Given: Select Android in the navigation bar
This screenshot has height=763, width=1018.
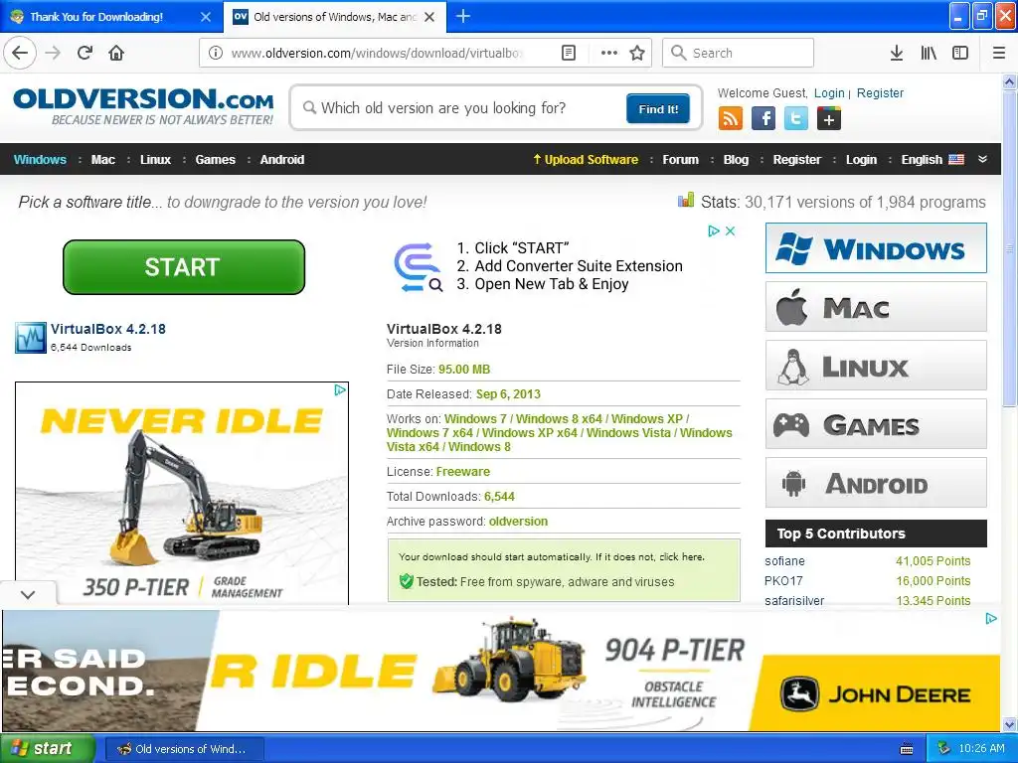Looking at the screenshot, I should point(281,160).
